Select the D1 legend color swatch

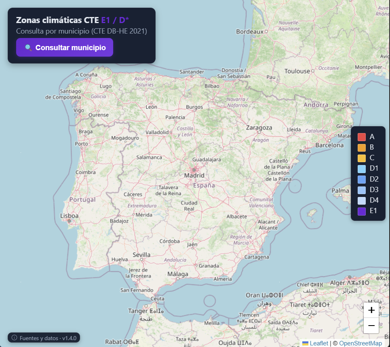(x=362, y=169)
